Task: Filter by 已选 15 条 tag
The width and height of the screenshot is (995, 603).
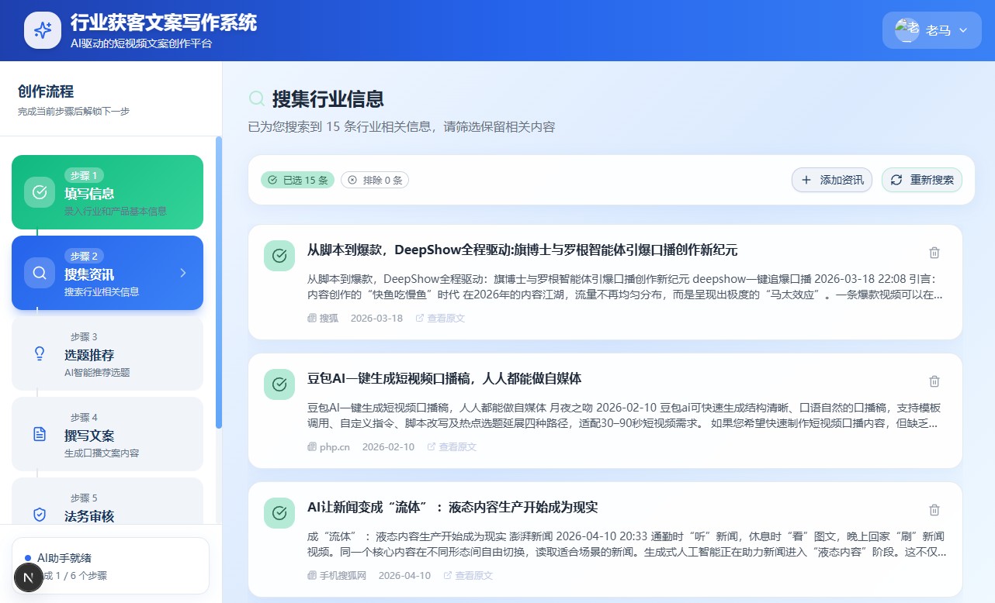Action: coord(297,180)
